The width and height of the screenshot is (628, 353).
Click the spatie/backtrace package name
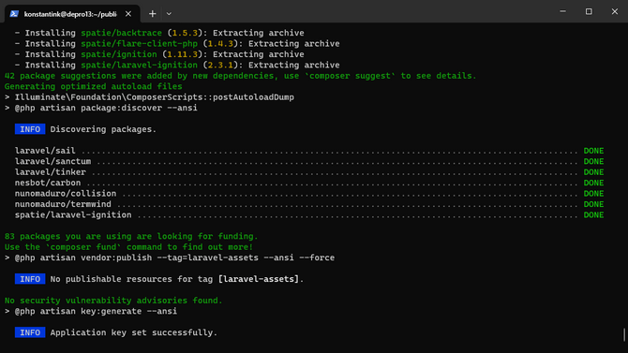[x=121, y=33]
